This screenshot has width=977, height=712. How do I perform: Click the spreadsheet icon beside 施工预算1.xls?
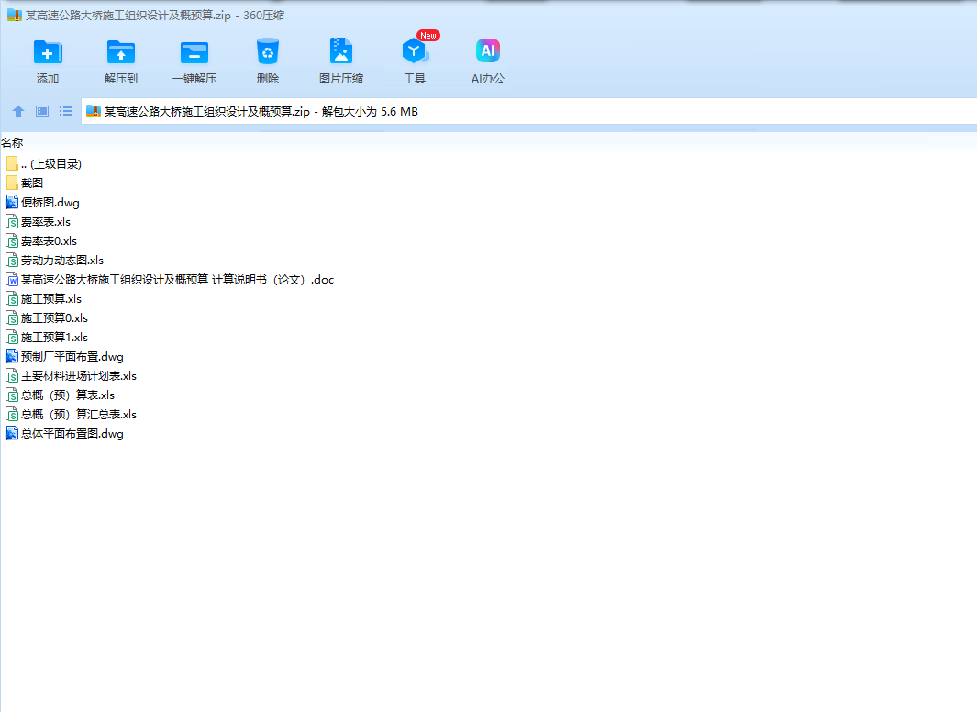pyautogui.click(x=12, y=338)
